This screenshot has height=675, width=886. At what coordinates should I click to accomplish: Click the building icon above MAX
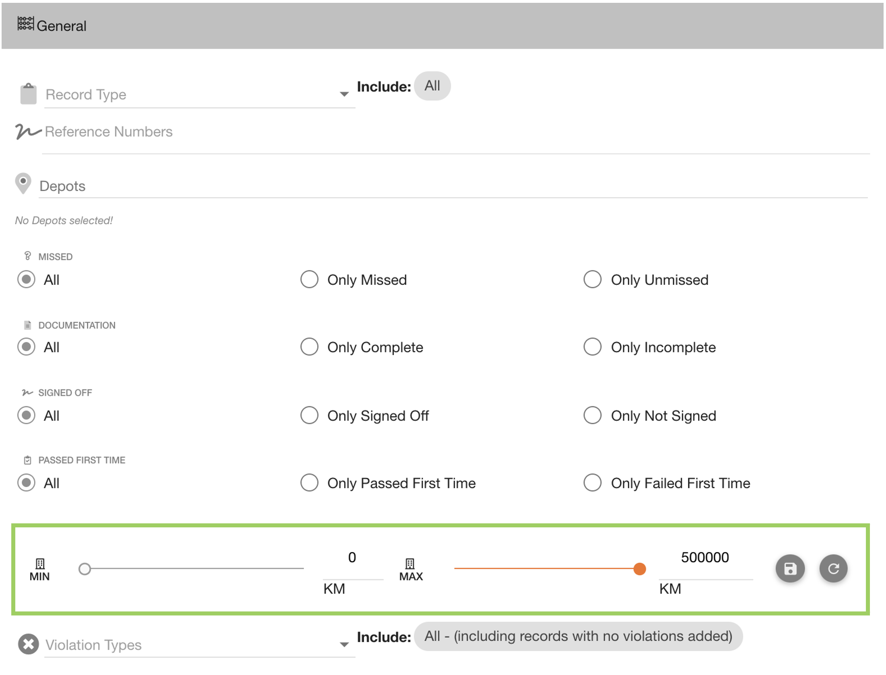410,563
